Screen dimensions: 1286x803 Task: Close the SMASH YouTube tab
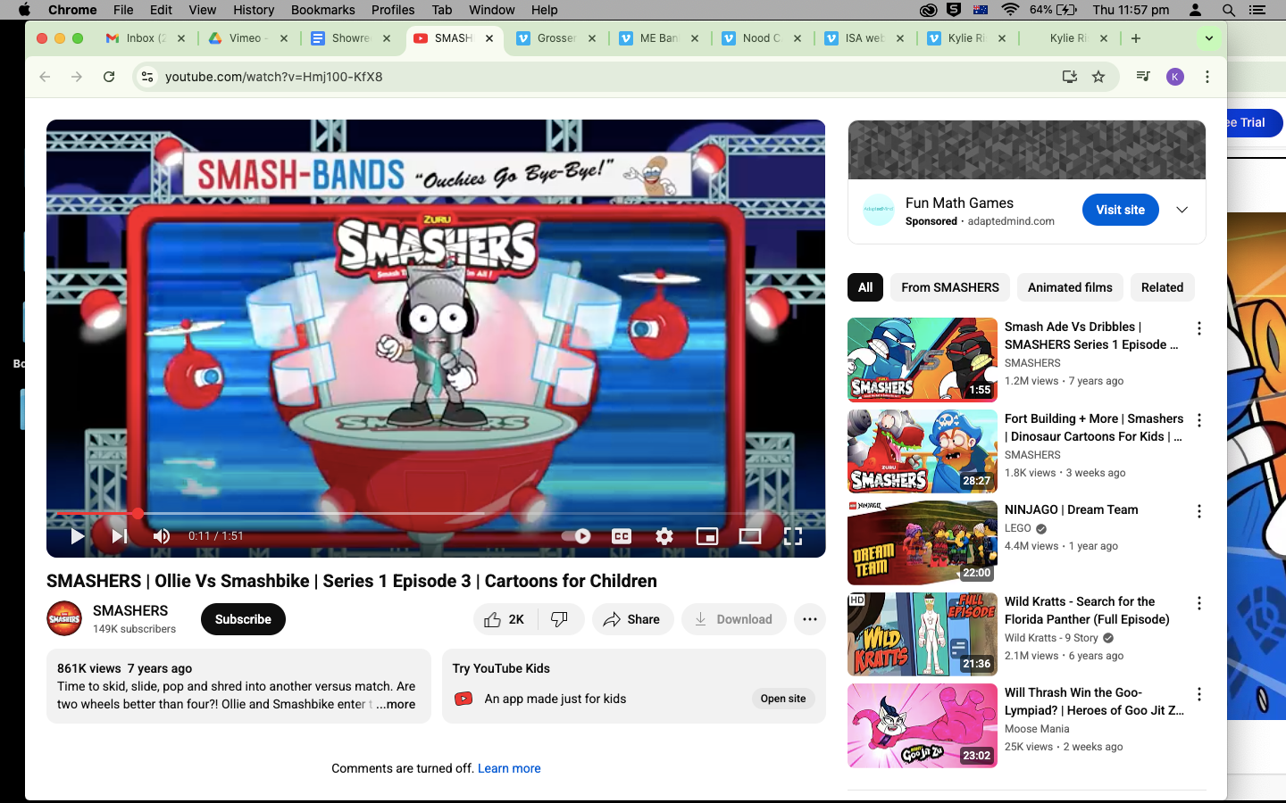pyautogui.click(x=489, y=38)
